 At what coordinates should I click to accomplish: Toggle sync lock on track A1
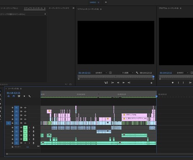21,128
